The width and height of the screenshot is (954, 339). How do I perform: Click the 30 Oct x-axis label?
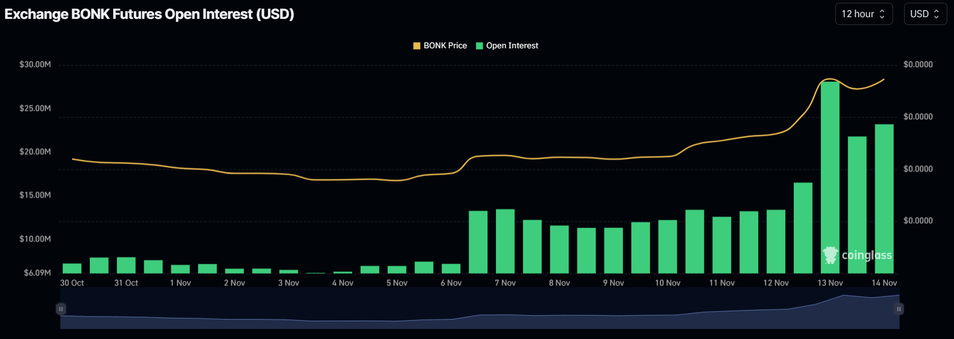tap(72, 283)
